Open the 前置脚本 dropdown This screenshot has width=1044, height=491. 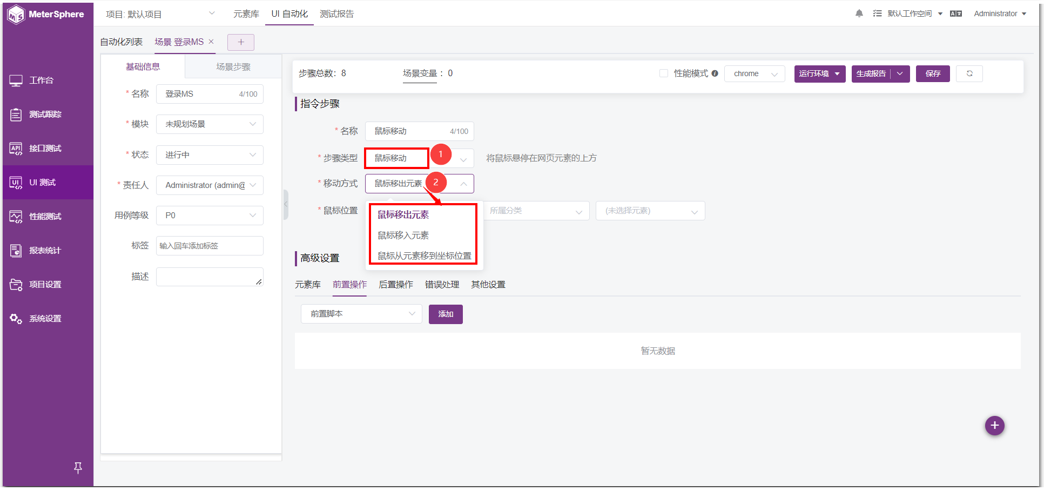pos(361,314)
